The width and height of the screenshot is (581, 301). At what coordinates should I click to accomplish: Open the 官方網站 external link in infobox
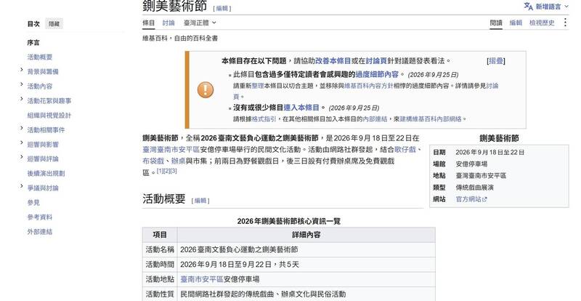(x=471, y=199)
